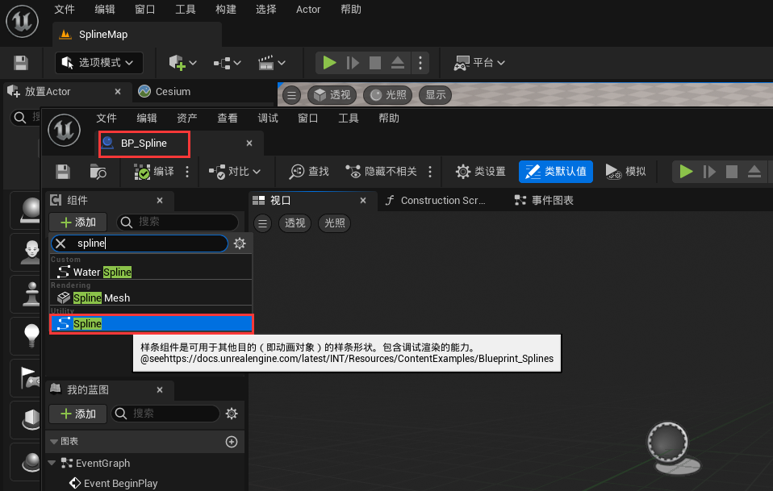
Task: Toggle the 类默认值 class defaults button
Action: (556, 172)
